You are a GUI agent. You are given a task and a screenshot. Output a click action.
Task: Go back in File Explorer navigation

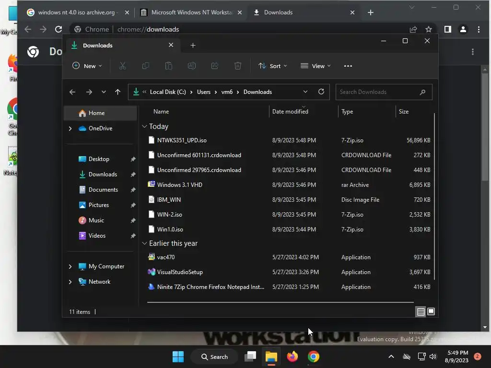click(x=72, y=92)
